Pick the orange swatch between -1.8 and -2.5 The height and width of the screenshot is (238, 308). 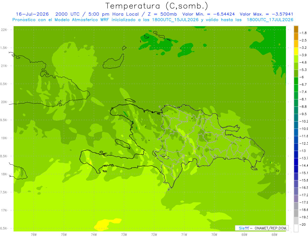(296, 37)
